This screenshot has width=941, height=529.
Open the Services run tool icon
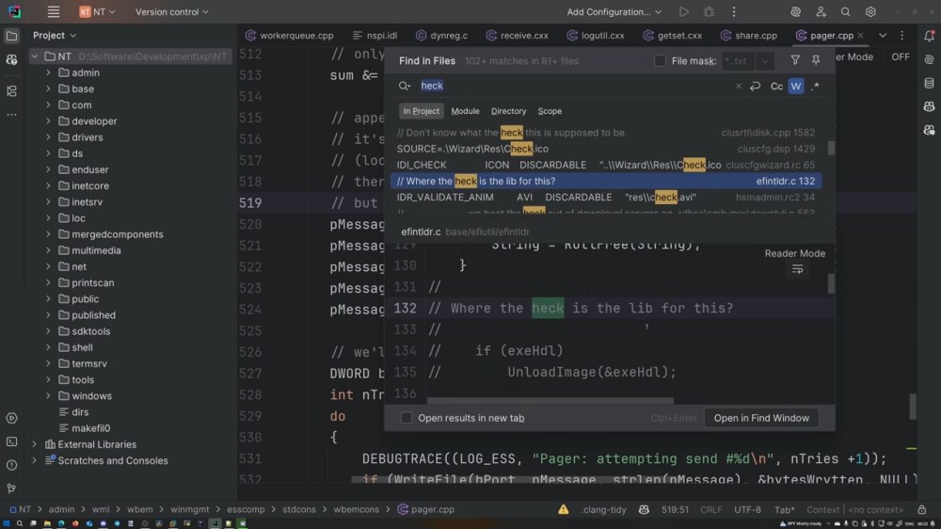pyautogui.click(x=11, y=419)
